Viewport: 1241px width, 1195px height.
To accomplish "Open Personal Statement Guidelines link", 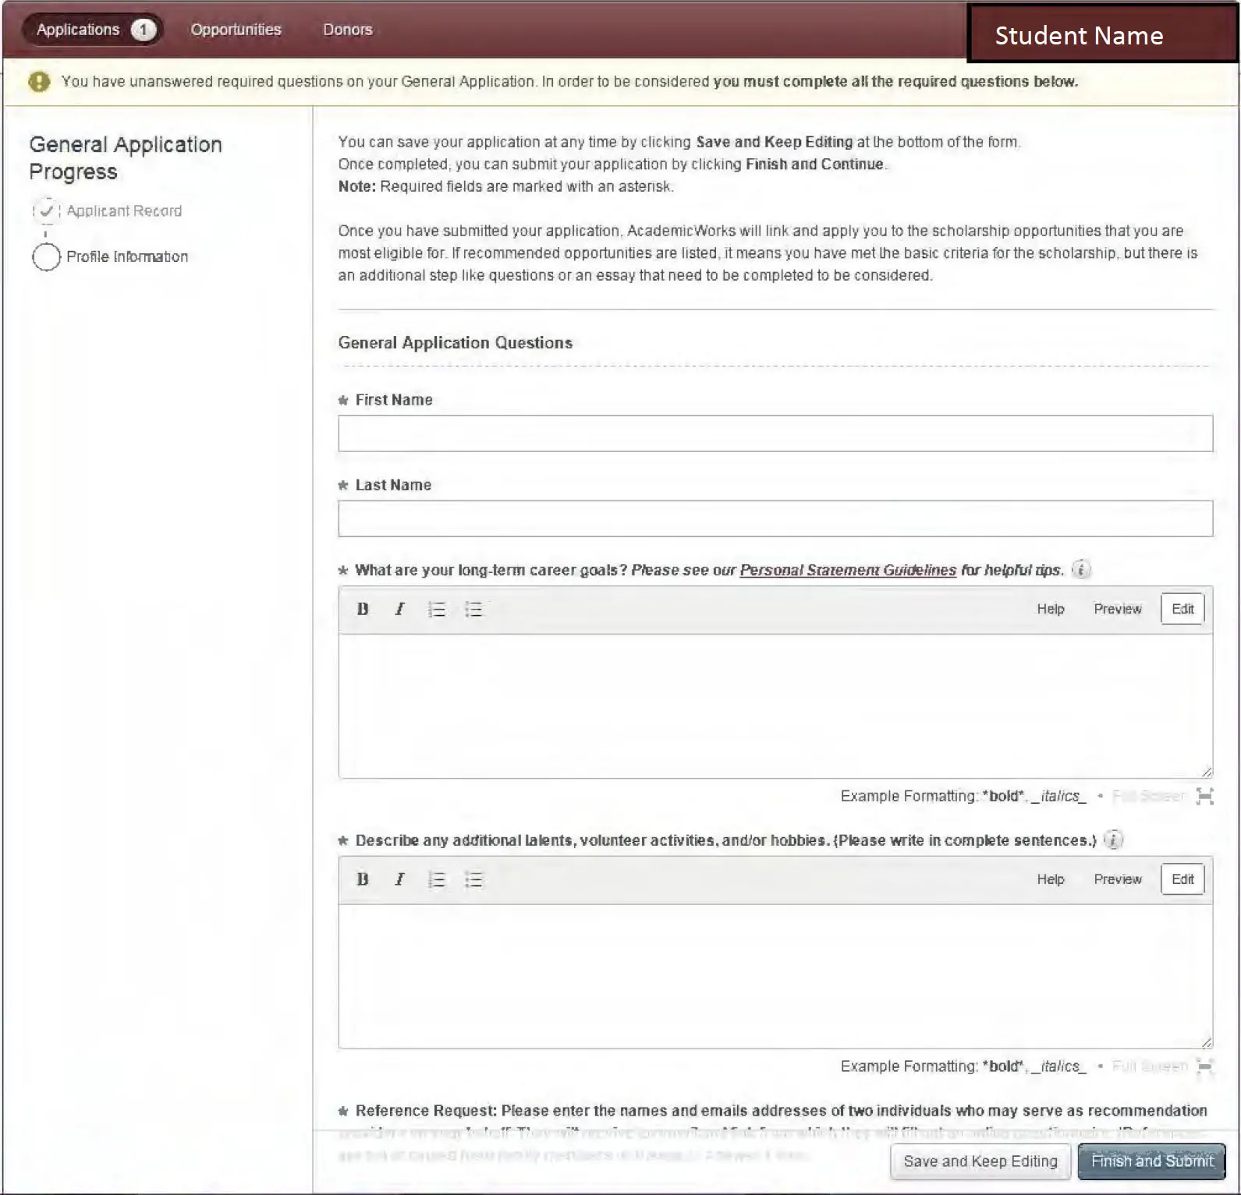I will (x=848, y=570).
